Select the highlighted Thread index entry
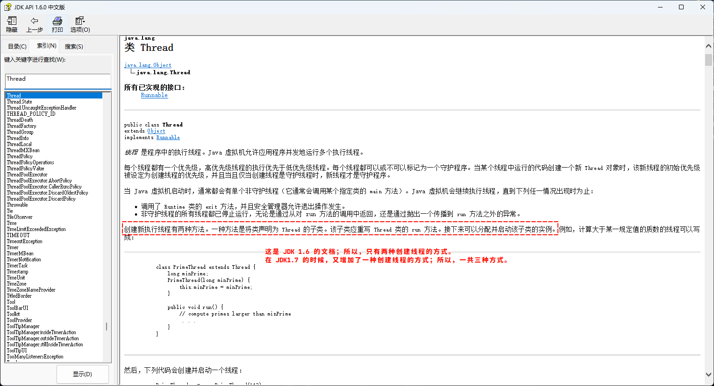The height and width of the screenshot is (386, 714). coord(54,95)
